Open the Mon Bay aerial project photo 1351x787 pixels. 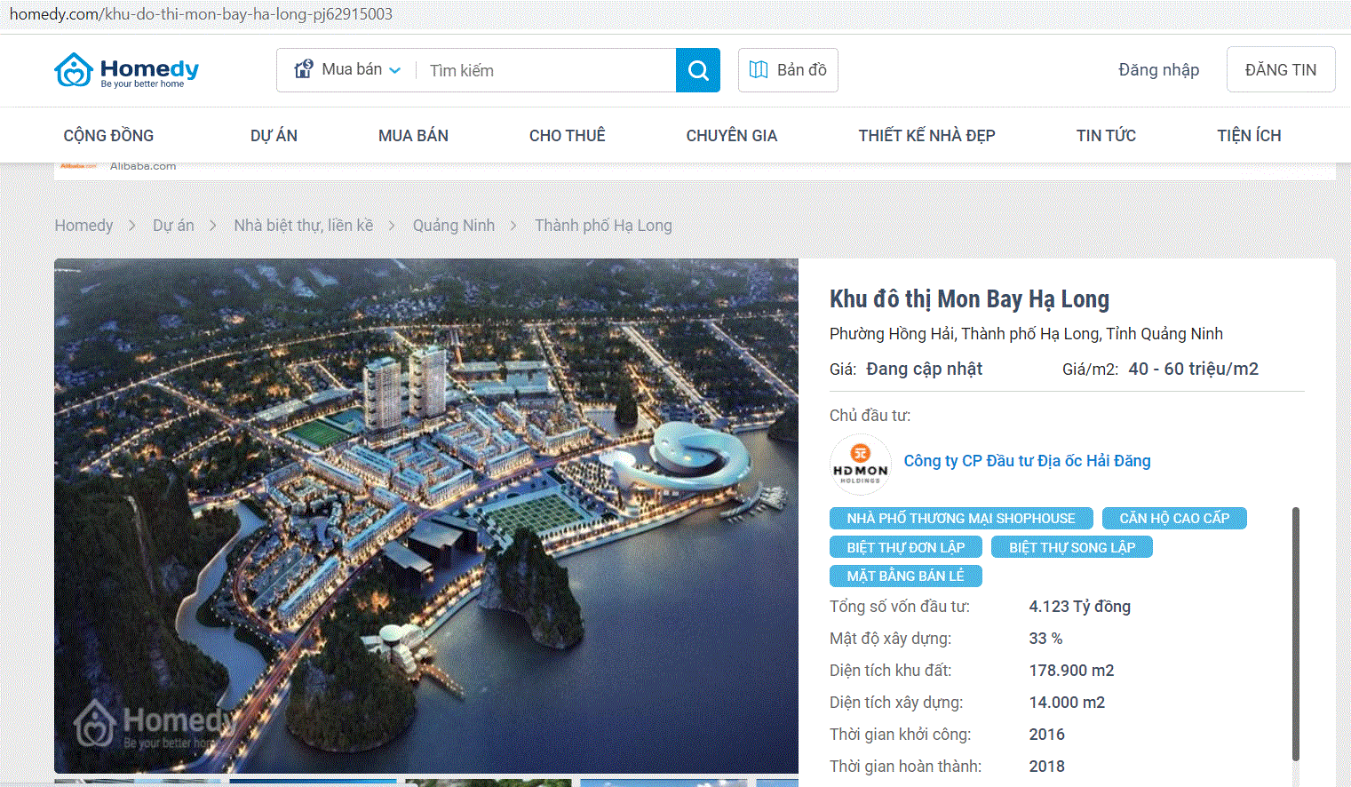coord(426,516)
